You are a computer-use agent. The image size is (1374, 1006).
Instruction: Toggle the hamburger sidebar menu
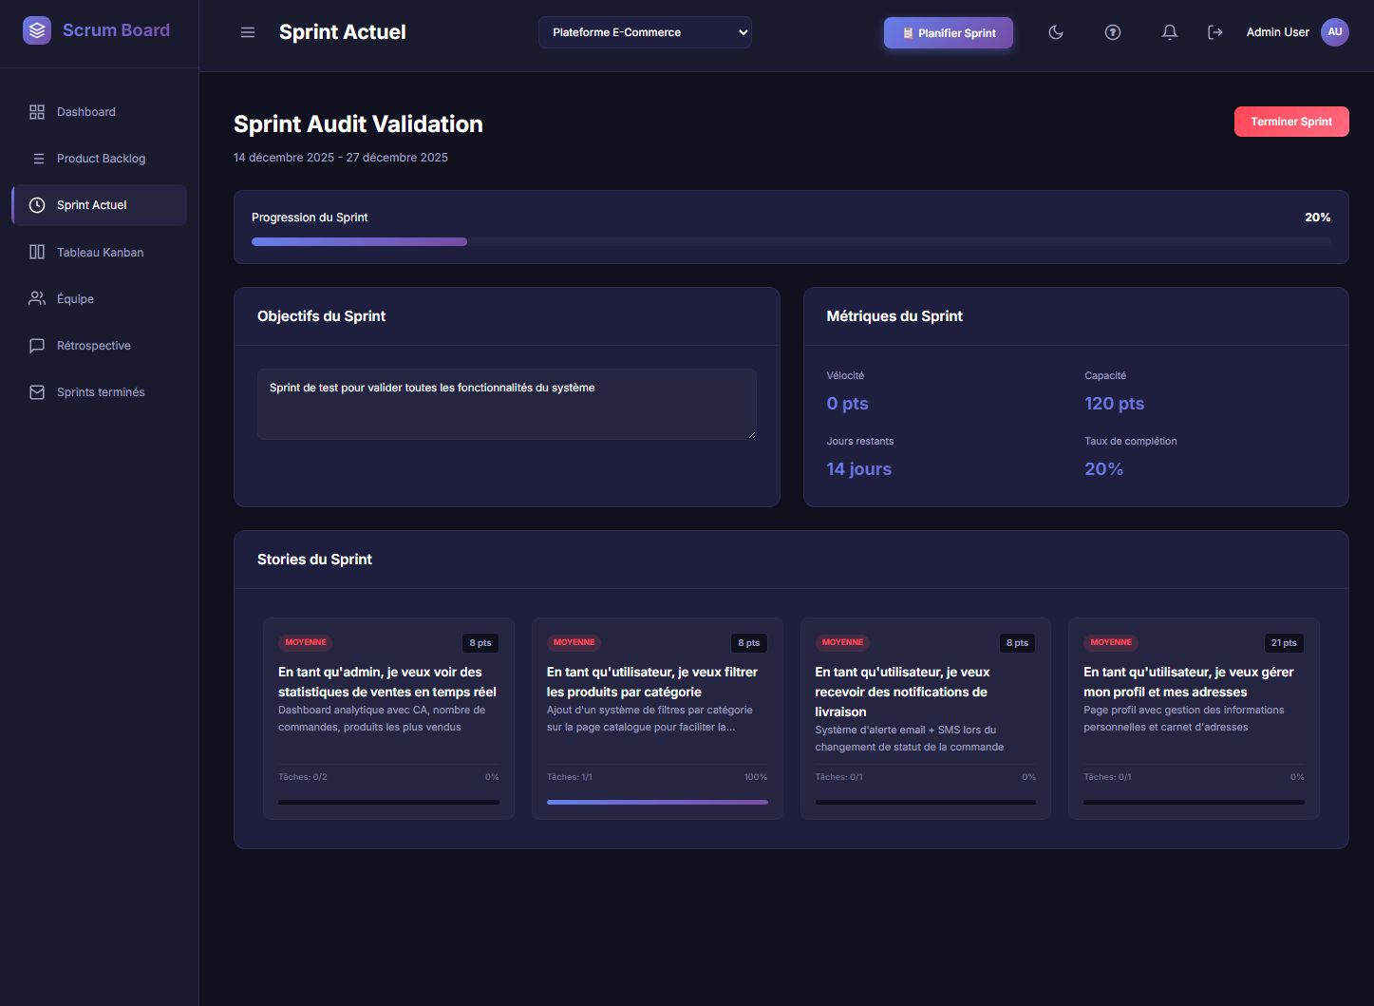coord(248,32)
